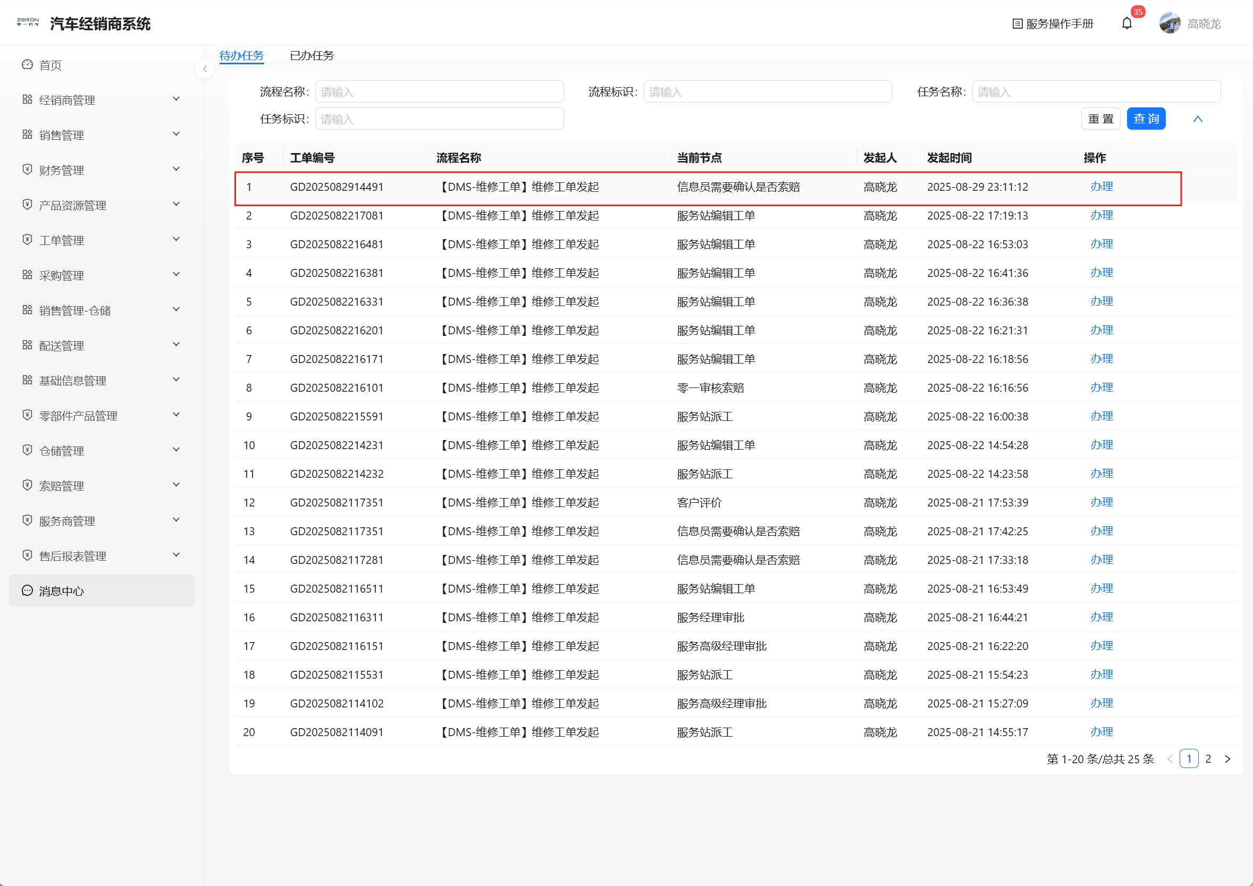This screenshot has width=1253, height=886.
Task: Click 办理 for work order GD2025082114091
Action: tap(1101, 732)
